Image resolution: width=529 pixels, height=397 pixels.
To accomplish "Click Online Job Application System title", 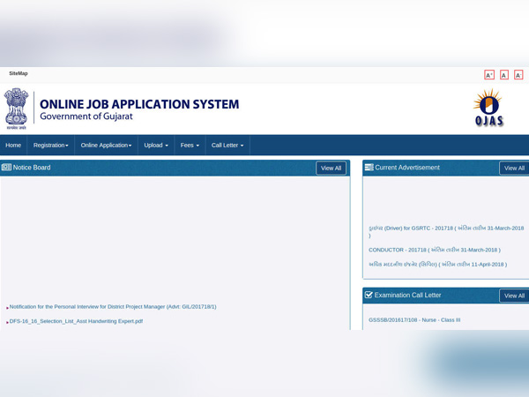I will (139, 104).
